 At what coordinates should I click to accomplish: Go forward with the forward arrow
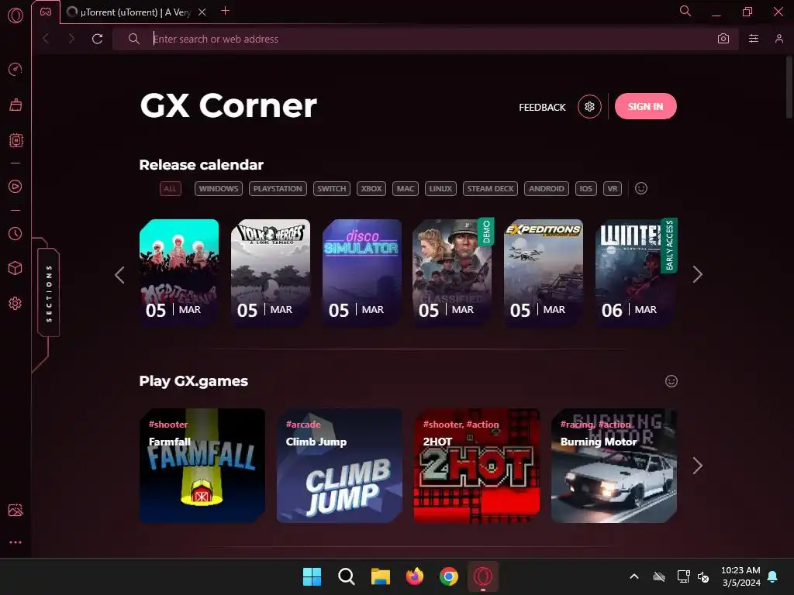pos(71,39)
